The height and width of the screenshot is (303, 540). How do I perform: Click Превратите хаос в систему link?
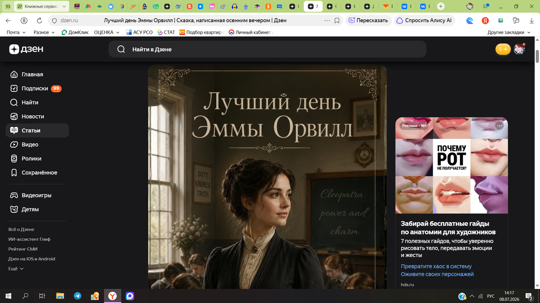(x=436, y=266)
